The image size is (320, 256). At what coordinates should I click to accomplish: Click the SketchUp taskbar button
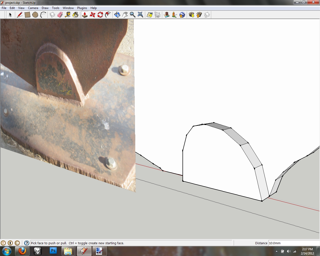click(x=84, y=251)
